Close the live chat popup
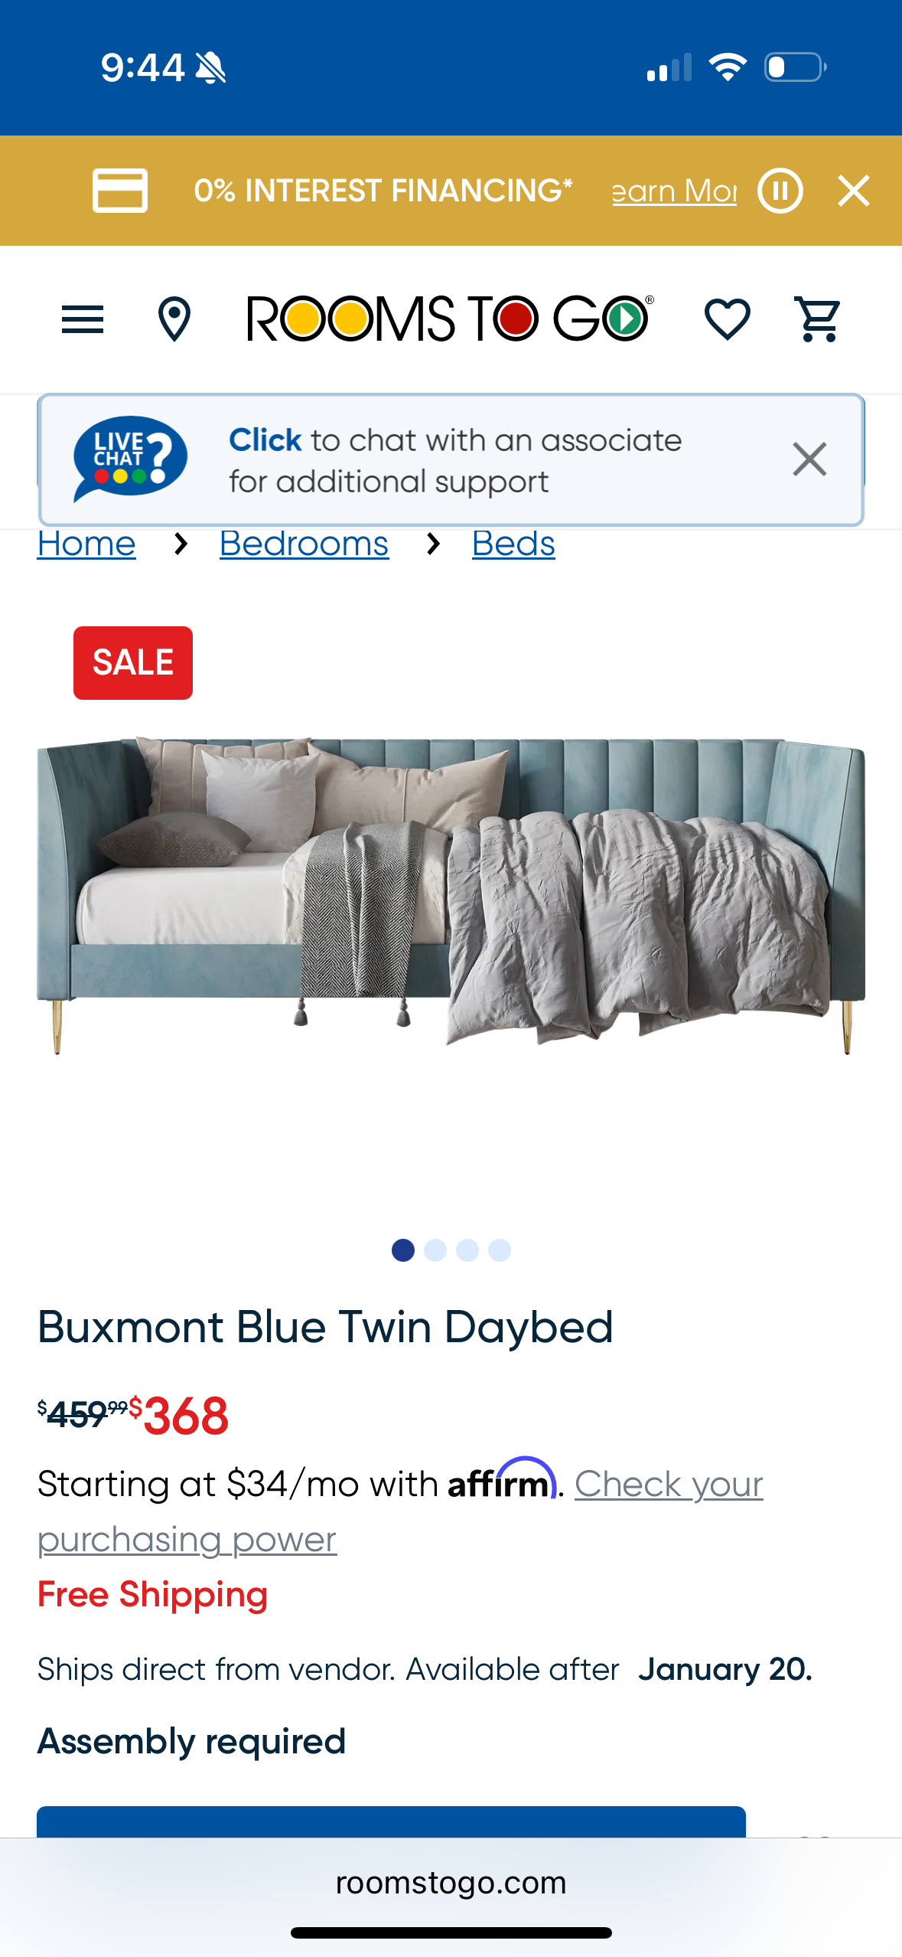 809,459
